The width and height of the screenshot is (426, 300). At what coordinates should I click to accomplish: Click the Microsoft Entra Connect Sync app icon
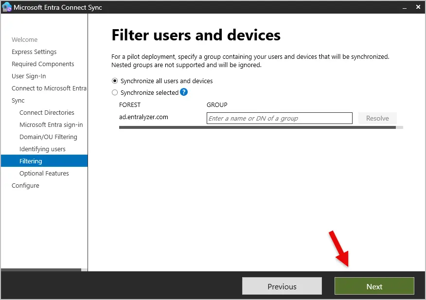pyautogui.click(x=7, y=7)
